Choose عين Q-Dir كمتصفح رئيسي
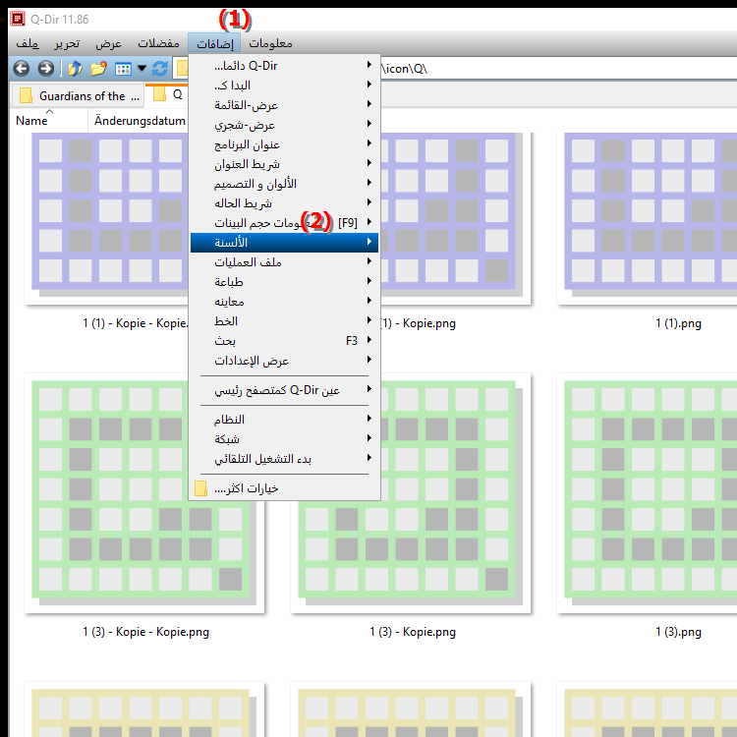Image resolution: width=737 pixels, height=737 pixels. (284, 390)
